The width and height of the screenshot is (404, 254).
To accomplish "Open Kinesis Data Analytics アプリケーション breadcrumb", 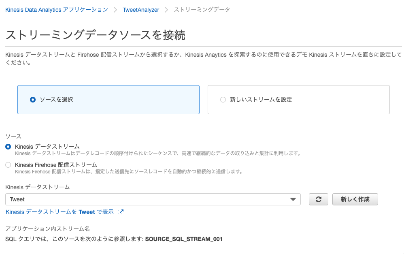I will coord(57,10).
